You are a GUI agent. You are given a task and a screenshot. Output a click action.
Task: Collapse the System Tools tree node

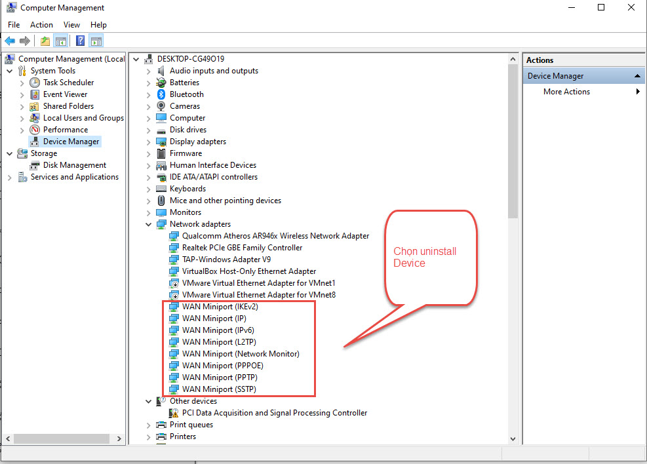point(10,71)
